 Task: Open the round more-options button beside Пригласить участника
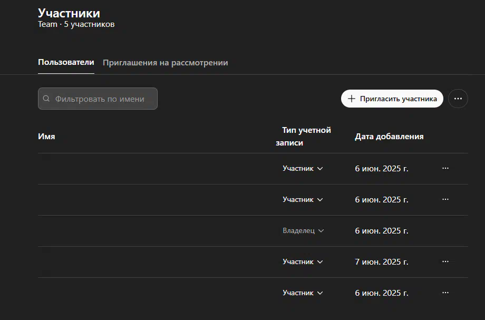pyautogui.click(x=458, y=99)
